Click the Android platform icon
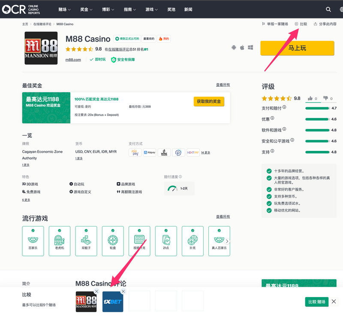Screen dimensions: 343x316 tap(234, 48)
